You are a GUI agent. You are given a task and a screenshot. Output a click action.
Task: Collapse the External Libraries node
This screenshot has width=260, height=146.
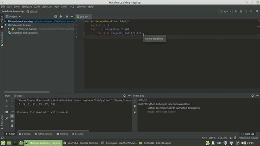tap(5, 25)
